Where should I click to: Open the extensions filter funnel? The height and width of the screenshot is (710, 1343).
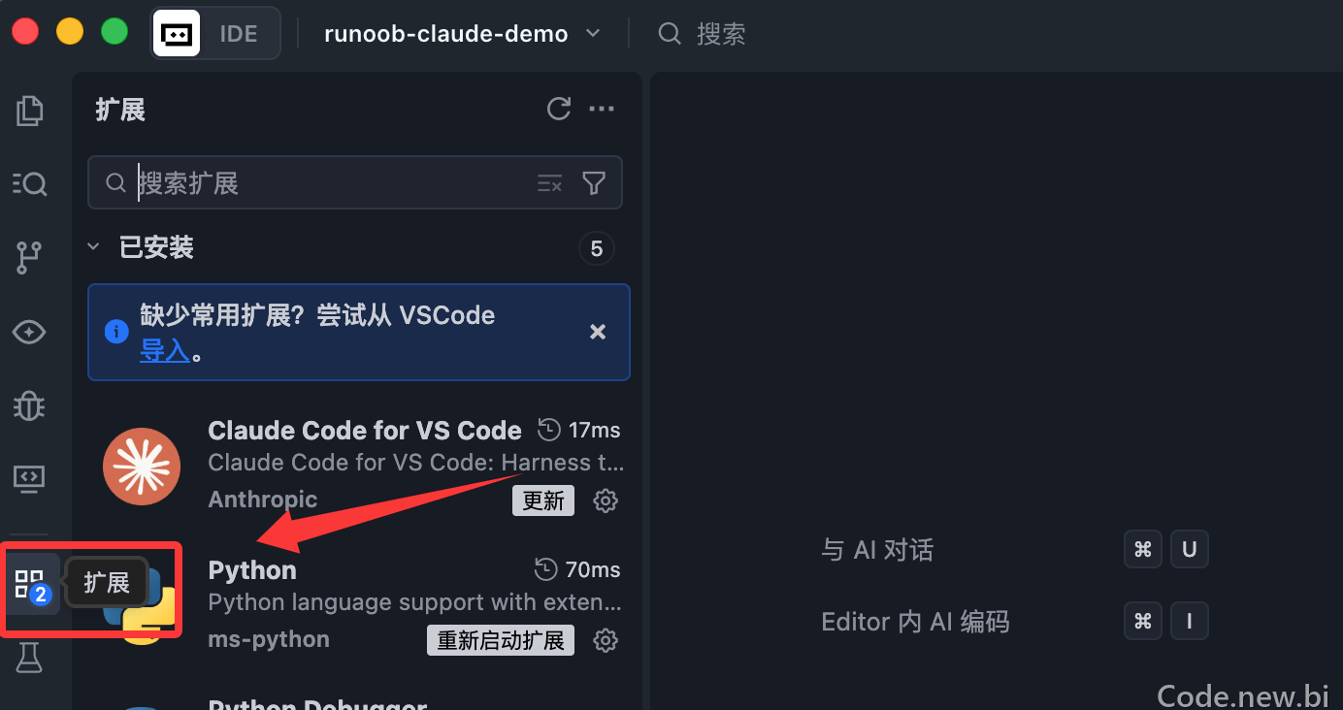(594, 183)
